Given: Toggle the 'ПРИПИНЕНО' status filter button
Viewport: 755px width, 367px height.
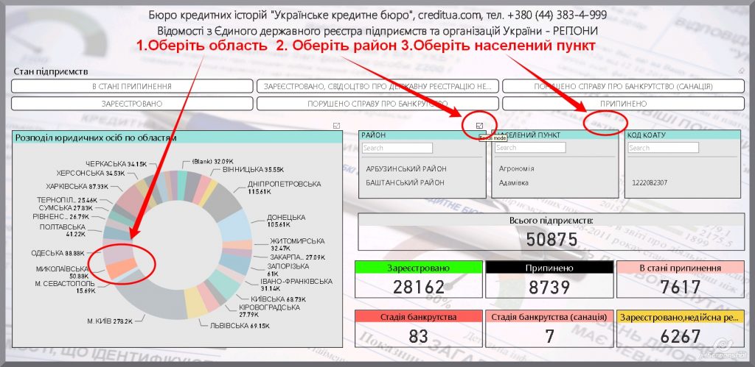Looking at the screenshot, I should click(622, 104).
